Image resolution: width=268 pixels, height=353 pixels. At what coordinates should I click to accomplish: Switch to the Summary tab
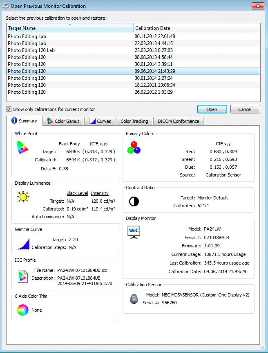click(x=24, y=121)
